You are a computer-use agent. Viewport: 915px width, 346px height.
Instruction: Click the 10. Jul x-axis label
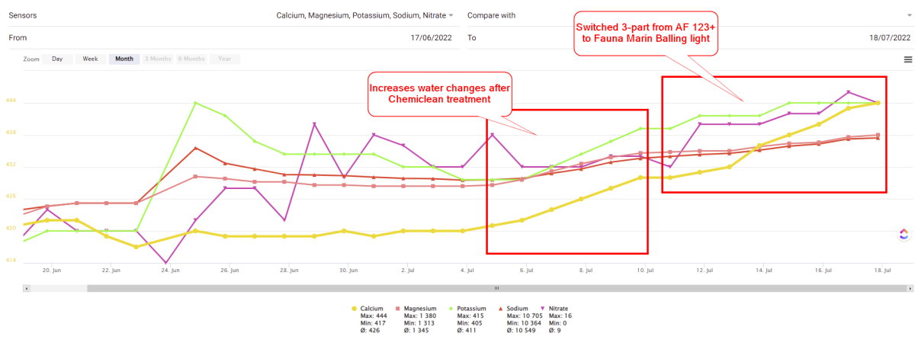coord(645,270)
